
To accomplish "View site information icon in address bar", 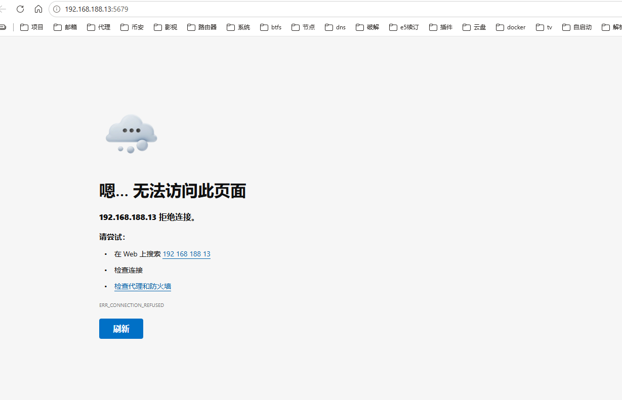I will pos(57,9).
